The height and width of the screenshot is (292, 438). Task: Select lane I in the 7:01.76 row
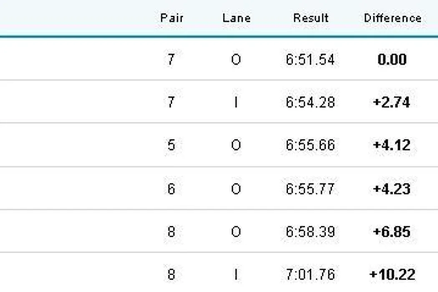click(x=236, y=275)
